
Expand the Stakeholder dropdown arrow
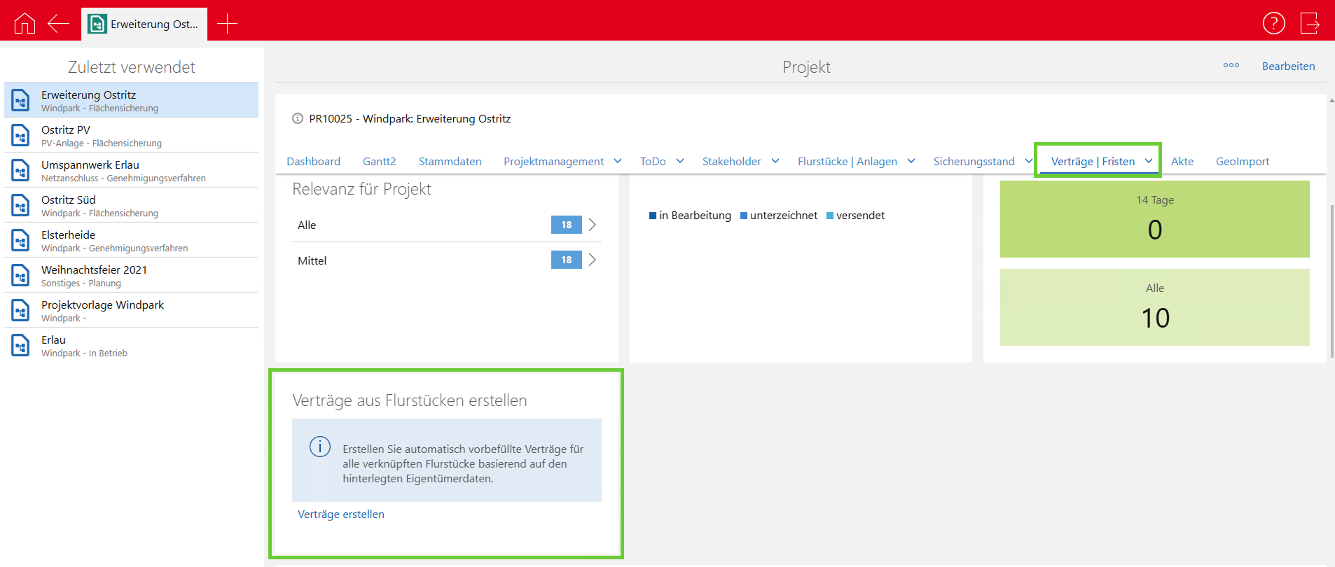pos(775,161)
